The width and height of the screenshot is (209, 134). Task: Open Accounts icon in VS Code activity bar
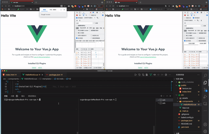(205, 124)
